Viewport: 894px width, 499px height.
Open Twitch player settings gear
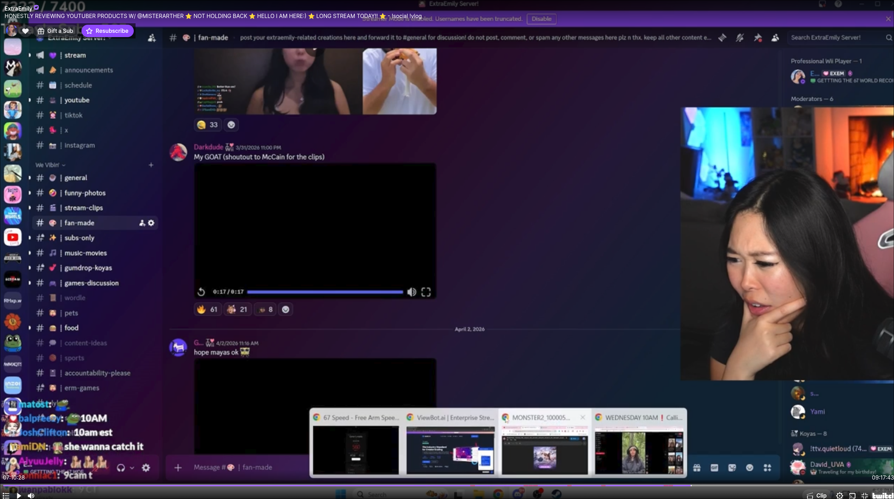pos(840,495)
